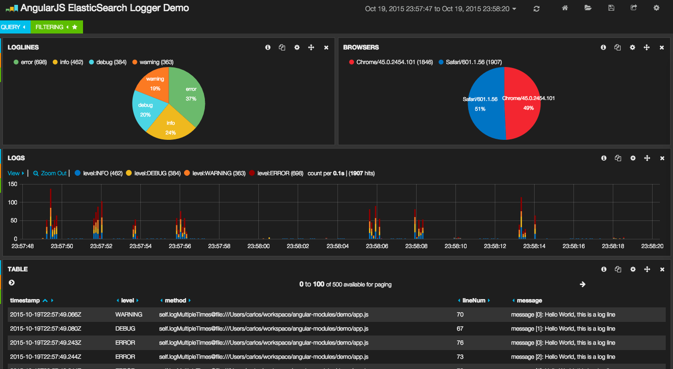Show info for the LOGLINES panel
The height and width of the screenshot is (369, 673).
click(x=268, y=48)
